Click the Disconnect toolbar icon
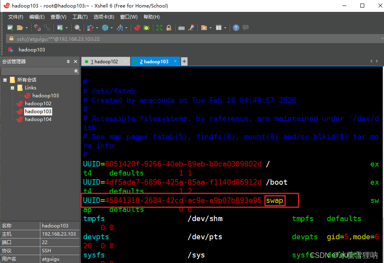The height and width of the screenshot is (263, 384). point(38,28)
